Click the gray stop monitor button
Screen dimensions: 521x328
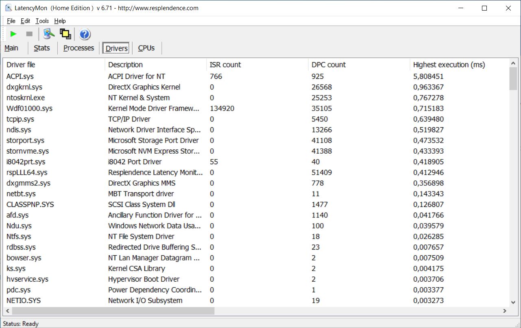29,34
